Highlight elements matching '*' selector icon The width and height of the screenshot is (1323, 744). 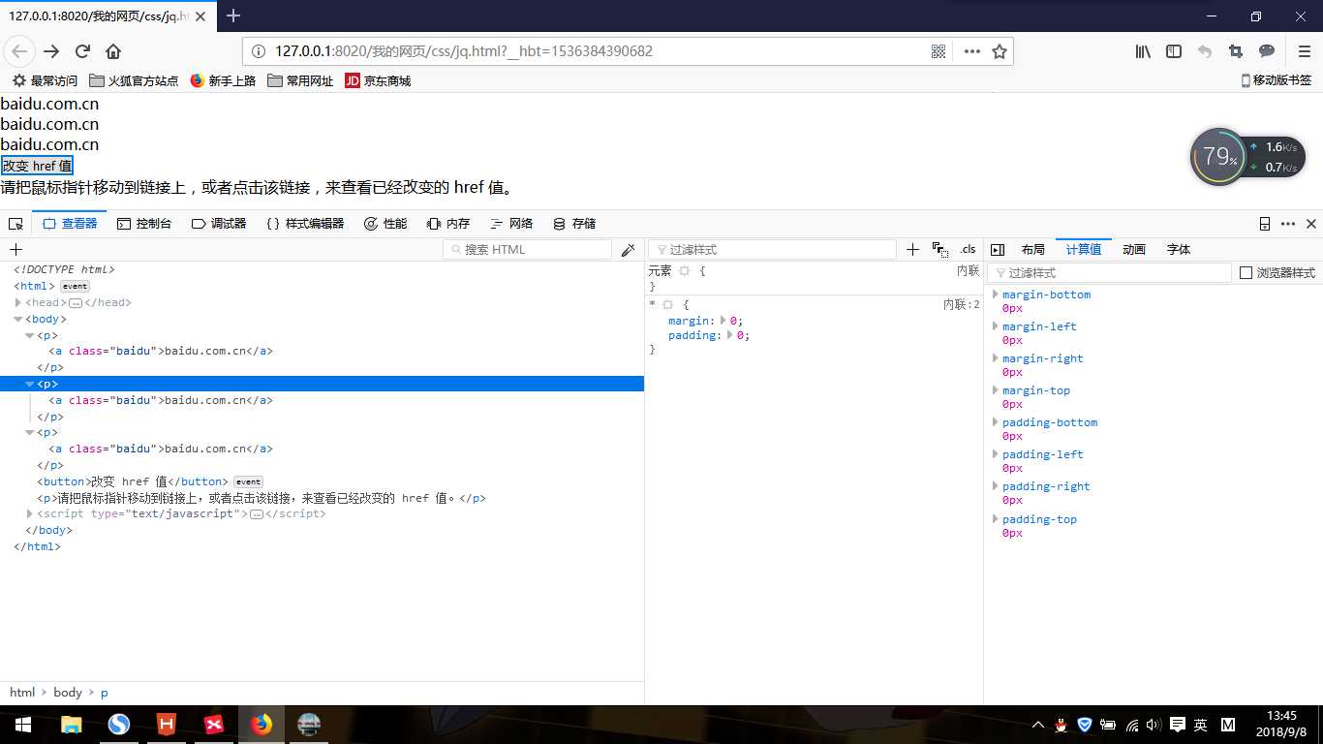(x=667, y=305)
